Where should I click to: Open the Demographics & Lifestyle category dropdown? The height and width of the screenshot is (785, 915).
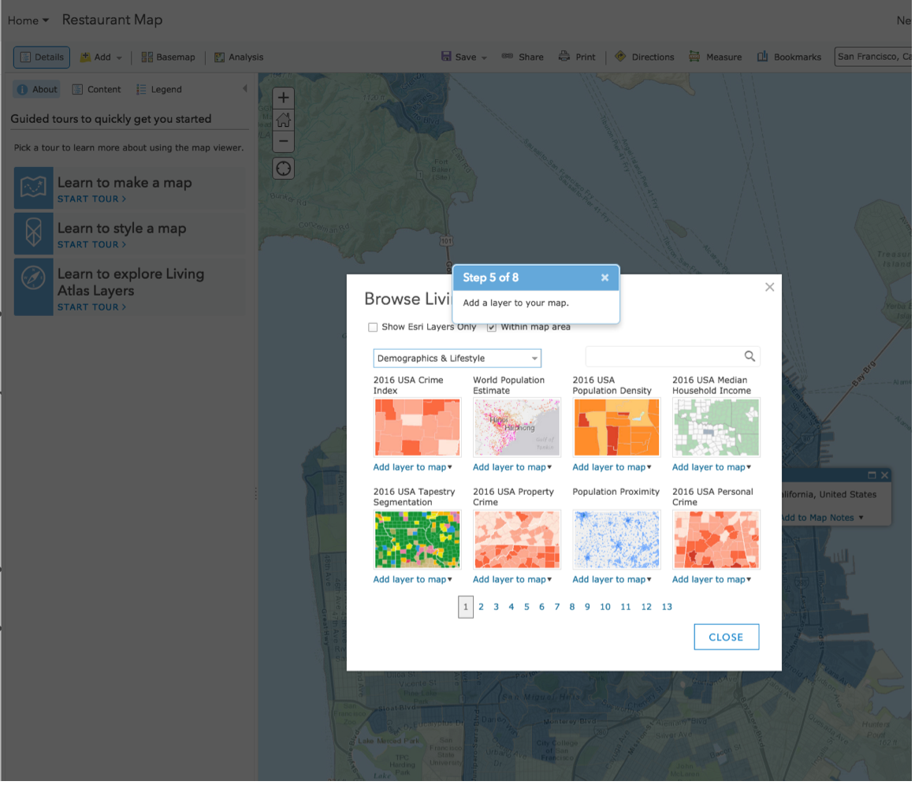click(x=457, y=359)
